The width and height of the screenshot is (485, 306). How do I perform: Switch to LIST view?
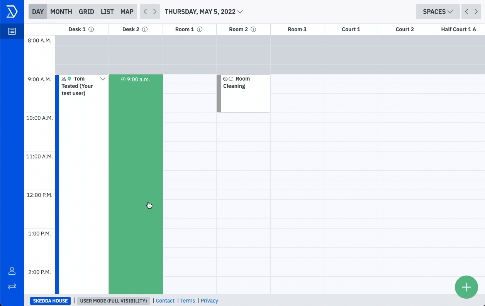tap(107, 12)
